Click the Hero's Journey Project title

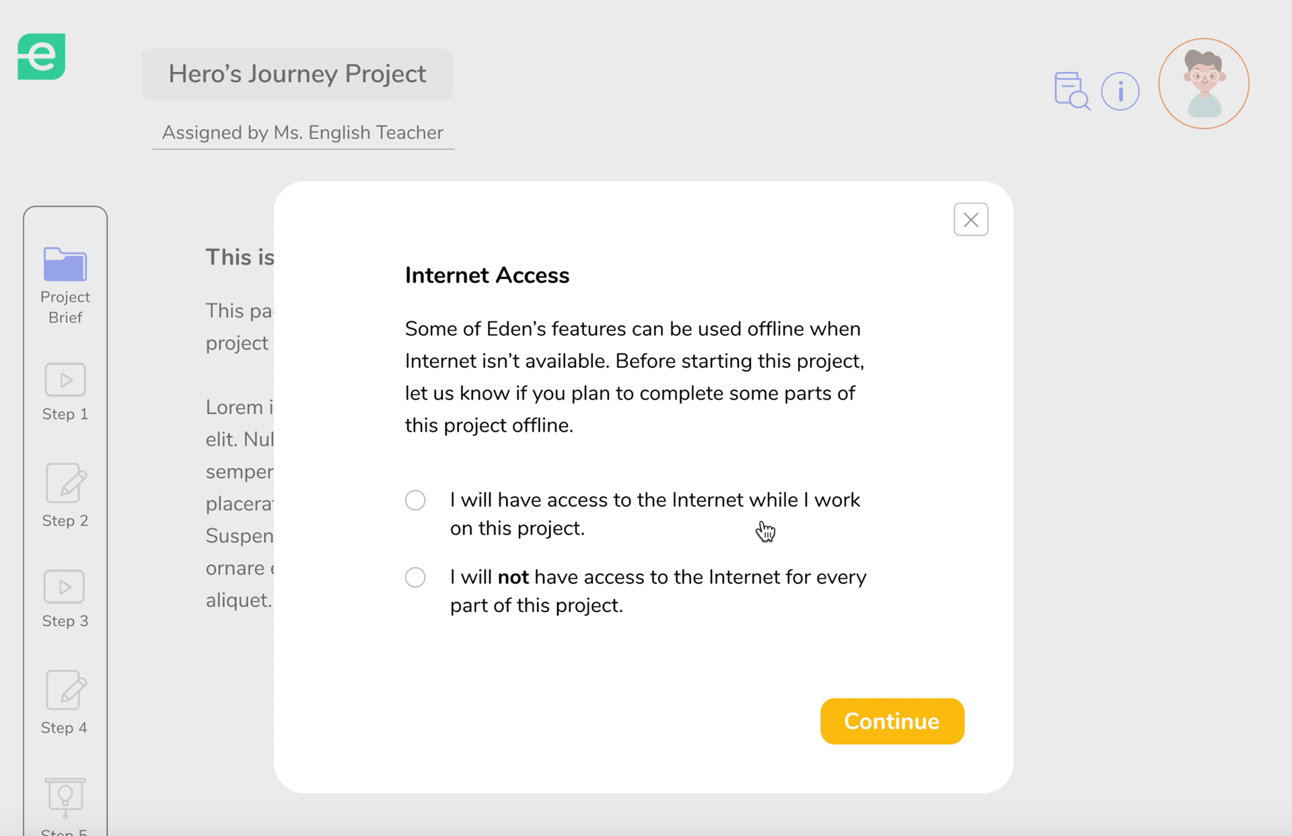click(x=297, y=74)
